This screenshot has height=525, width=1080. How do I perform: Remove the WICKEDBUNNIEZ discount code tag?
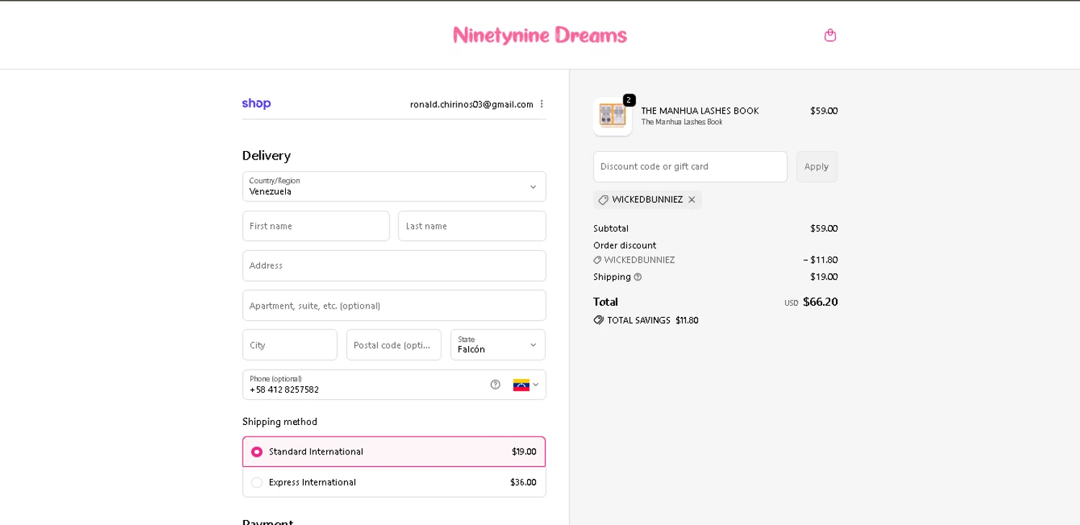tap(692, 200)
